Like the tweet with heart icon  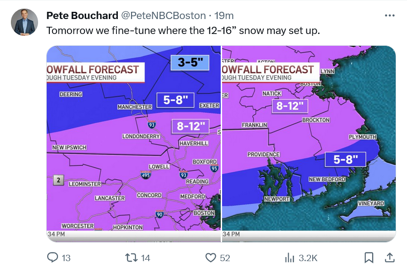(210, 258)
